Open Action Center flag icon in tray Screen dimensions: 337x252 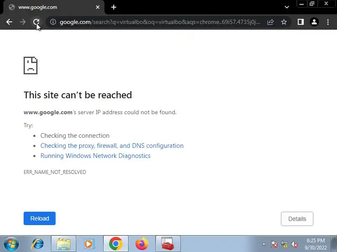pyautogui.click(x=274, y=244)
